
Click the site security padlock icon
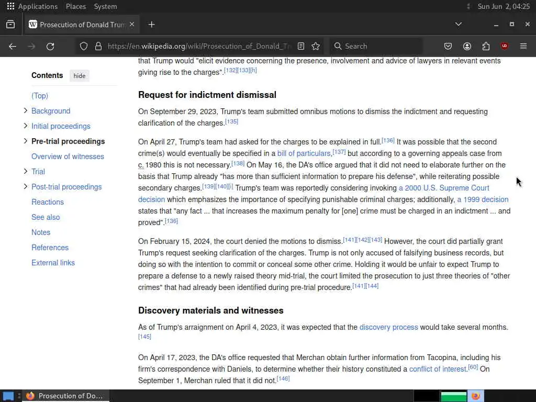point(98,46)
